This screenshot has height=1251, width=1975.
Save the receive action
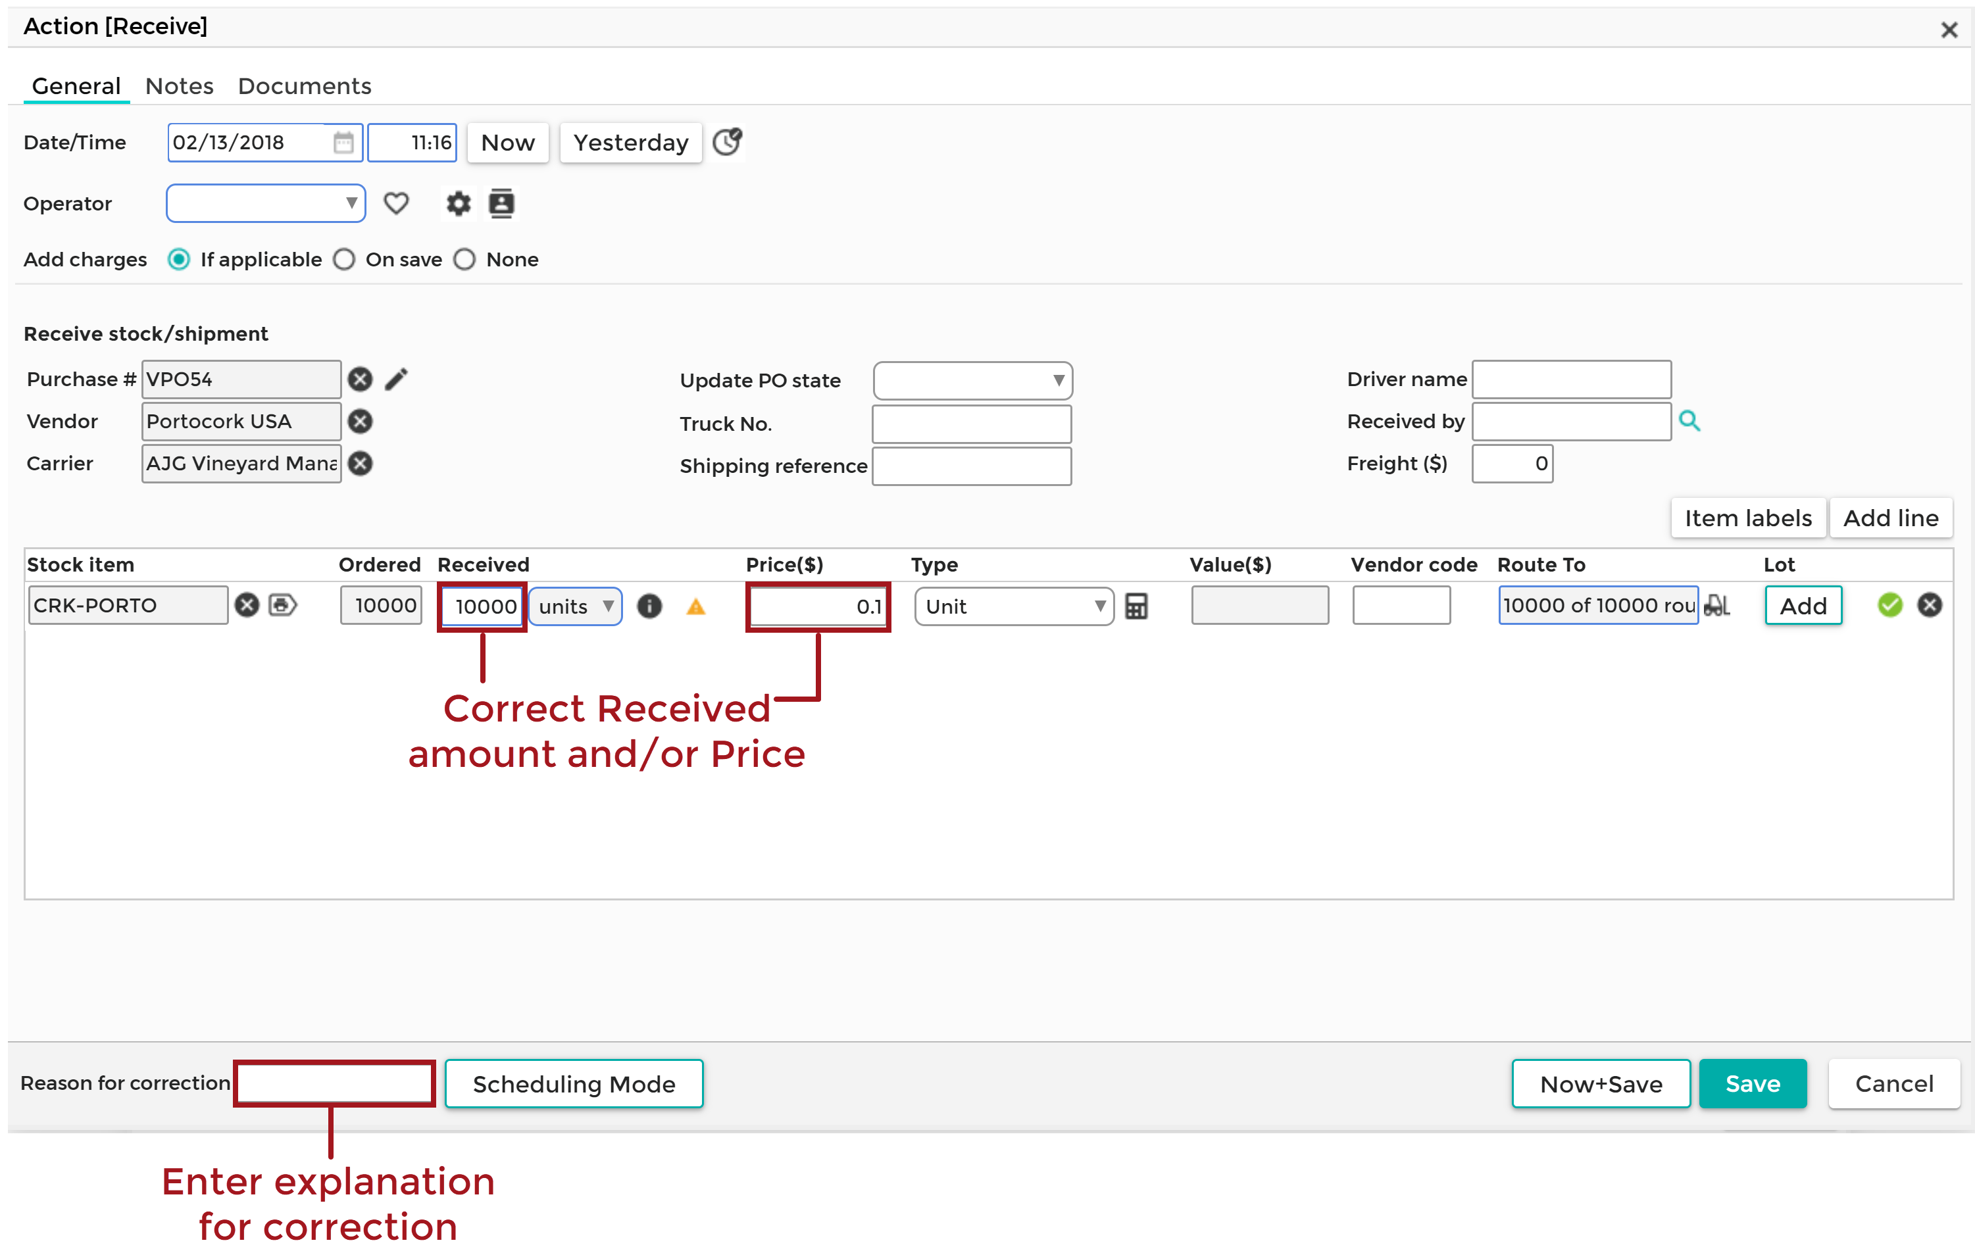point(1753,1084)
